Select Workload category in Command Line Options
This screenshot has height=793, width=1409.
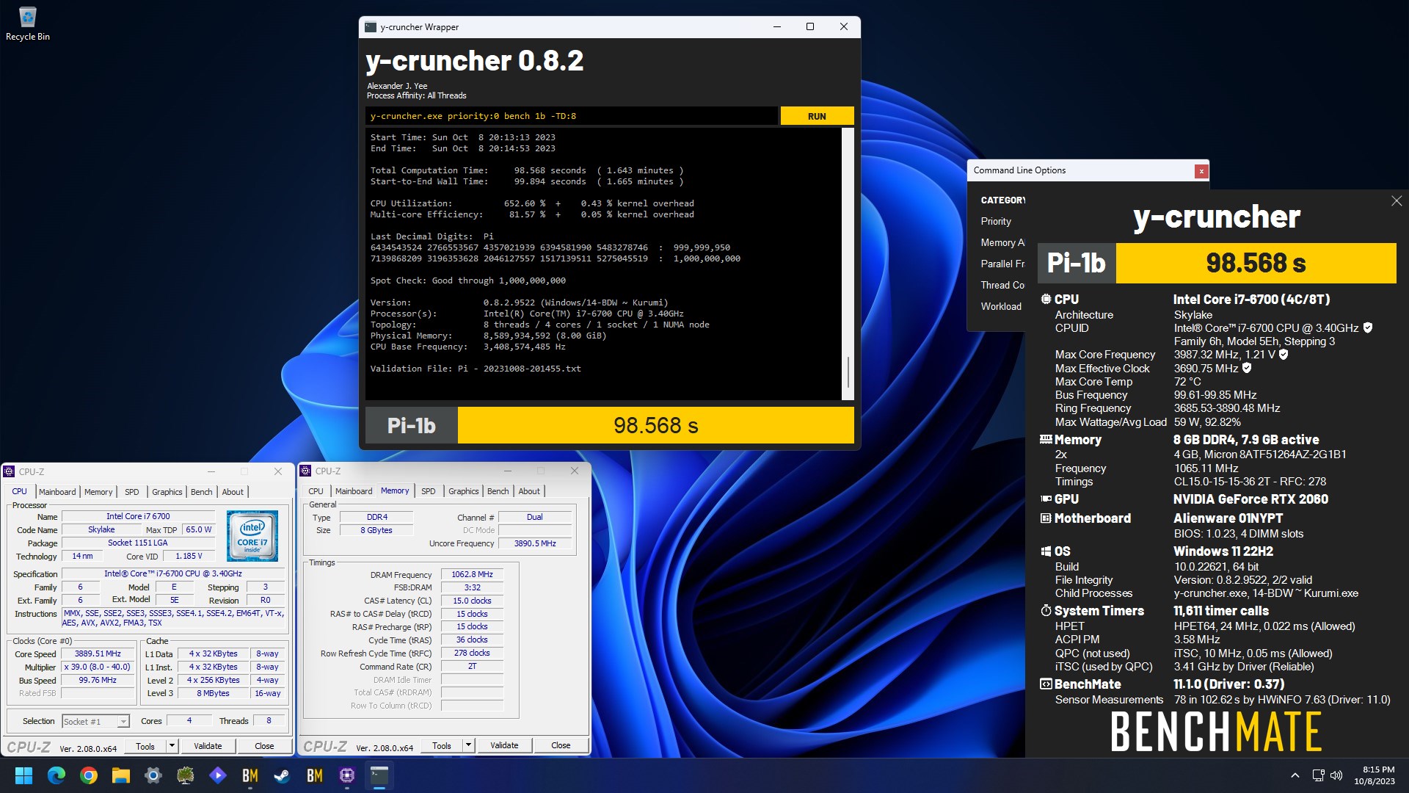1001,307
